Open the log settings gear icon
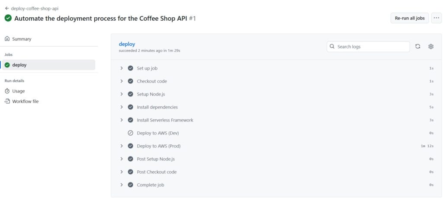 [431, 47]
